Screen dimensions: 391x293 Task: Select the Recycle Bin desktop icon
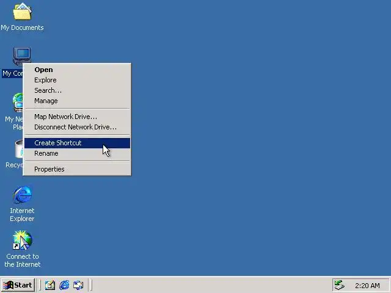click(x=19, y=149)
